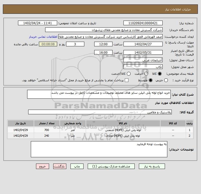This screenshot has width=201, height=194.
Task: Click the delivery city field تکاب
Action: pos(143,67)
